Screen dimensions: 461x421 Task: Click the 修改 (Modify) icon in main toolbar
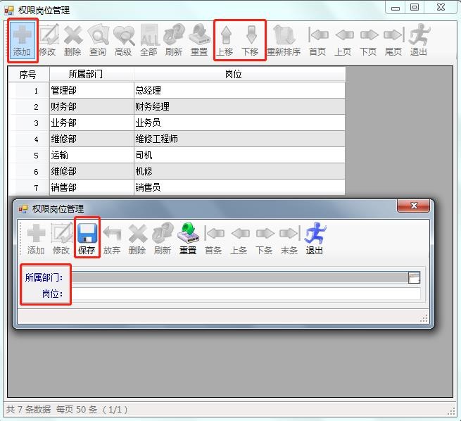coord(48,40)
